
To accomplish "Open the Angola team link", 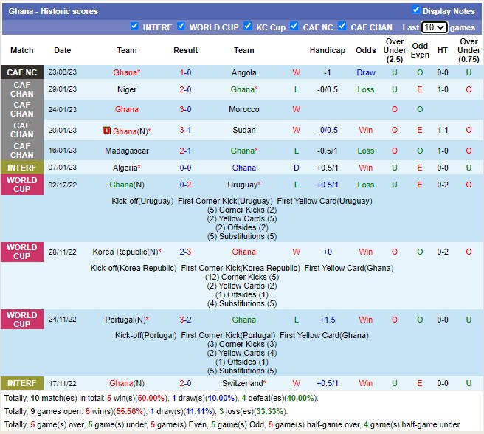I will click(244, 72).
